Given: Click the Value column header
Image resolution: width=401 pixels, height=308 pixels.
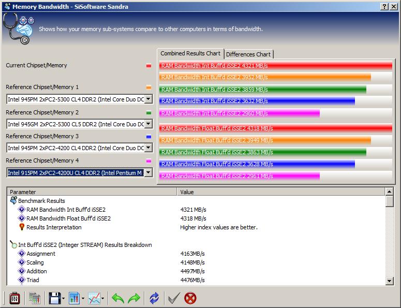Looking at the screenshot, I should 281,192.
